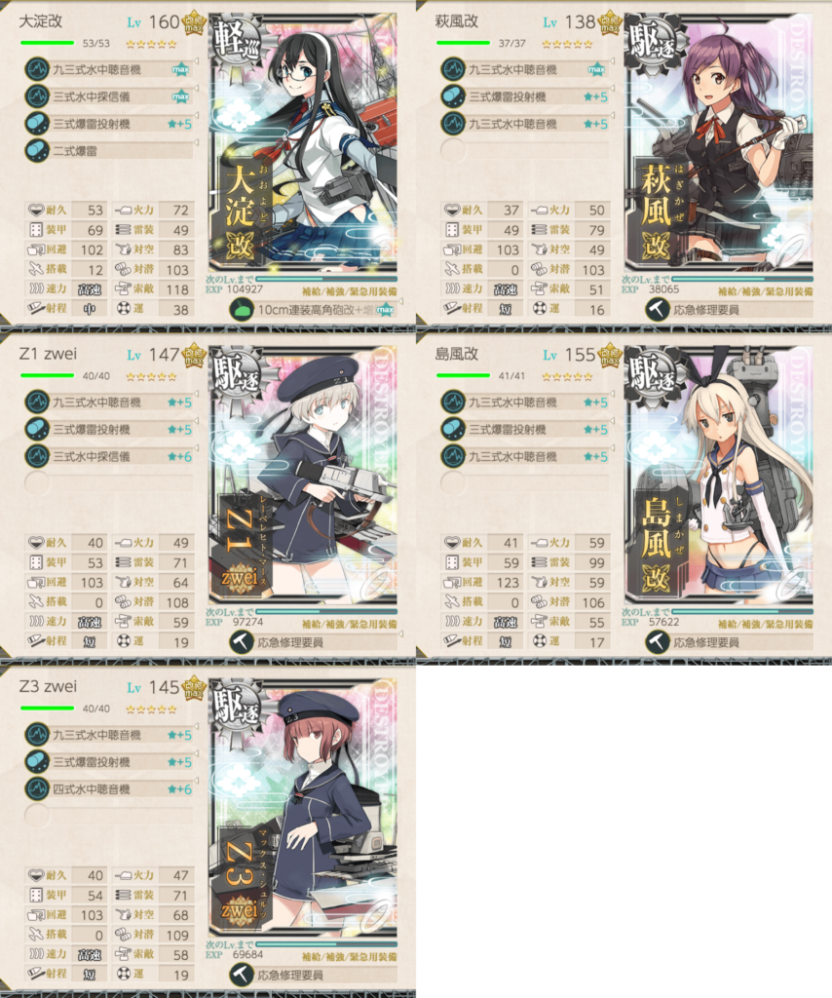Click 島風改's 対潜 stat value 106

[593, 602]
